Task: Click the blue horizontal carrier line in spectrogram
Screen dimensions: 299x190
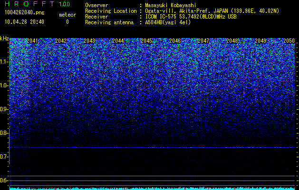Action: [153, 147]
